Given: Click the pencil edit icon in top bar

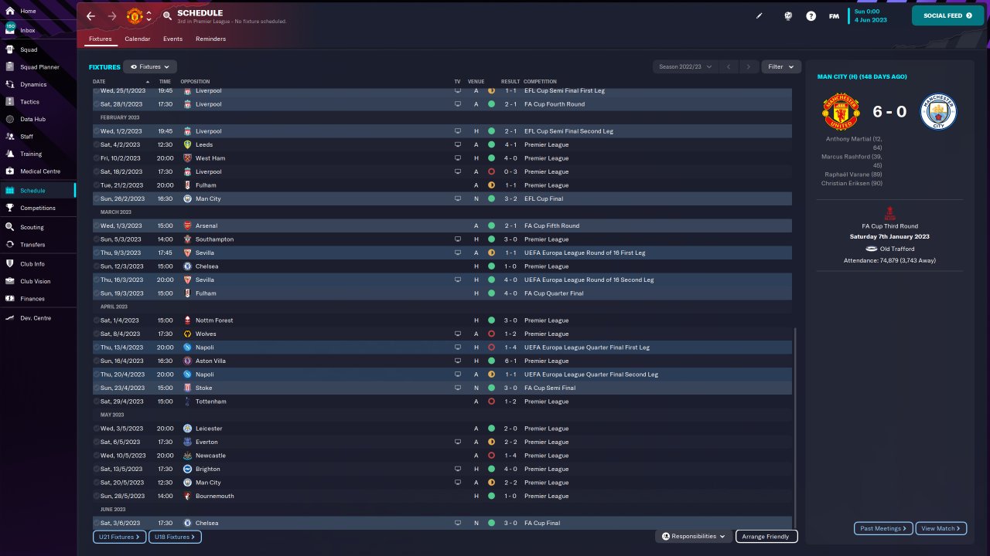Looking at the screenshot, I should pyautogui.click(x=760, y=15).
